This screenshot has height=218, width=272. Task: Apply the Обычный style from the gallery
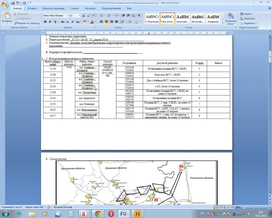152,18
